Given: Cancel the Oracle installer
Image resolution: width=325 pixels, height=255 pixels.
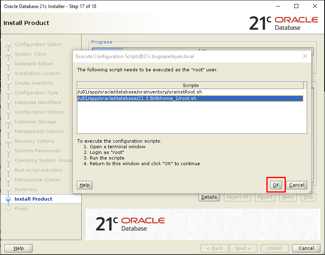Looking at the screenshot, I should point(306,248).
